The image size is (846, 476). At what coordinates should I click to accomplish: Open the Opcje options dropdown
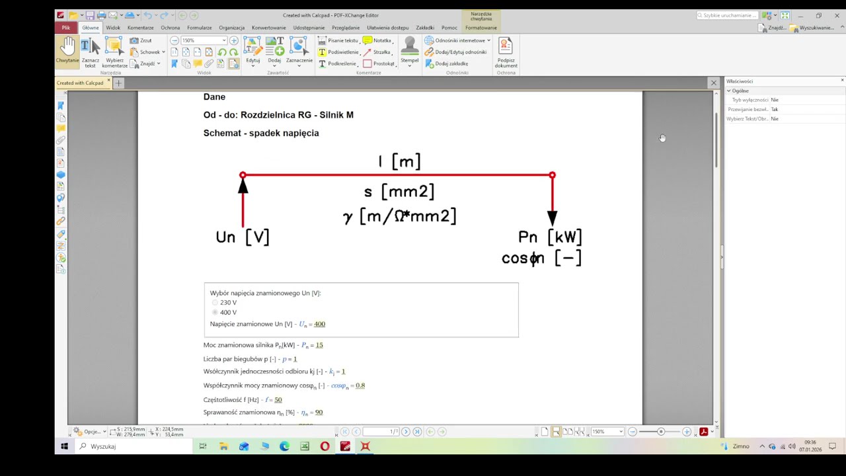click(x=89, y=432)
